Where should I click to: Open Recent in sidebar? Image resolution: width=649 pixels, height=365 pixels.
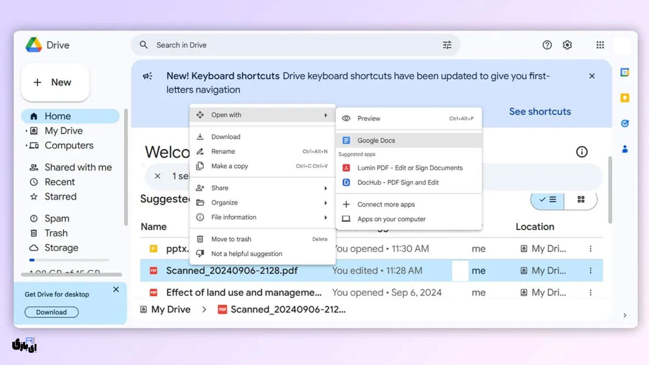(70, 182)
